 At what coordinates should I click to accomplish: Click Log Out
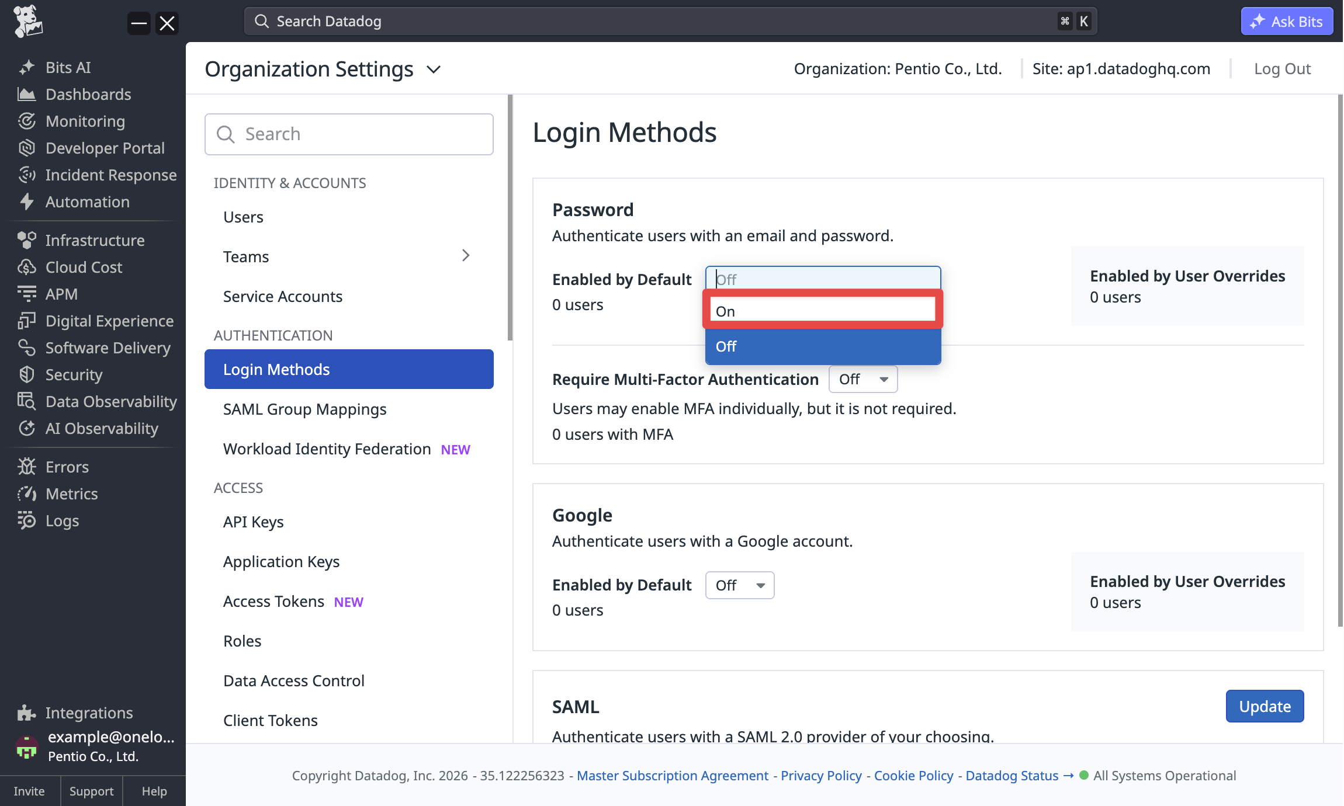click(1282, 69)
